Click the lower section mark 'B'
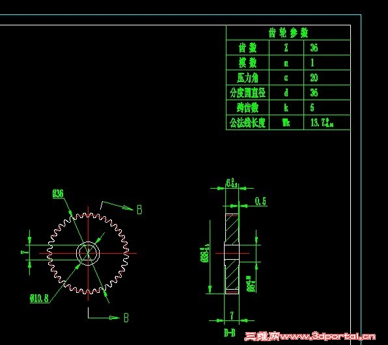 (x=126, y=318)
